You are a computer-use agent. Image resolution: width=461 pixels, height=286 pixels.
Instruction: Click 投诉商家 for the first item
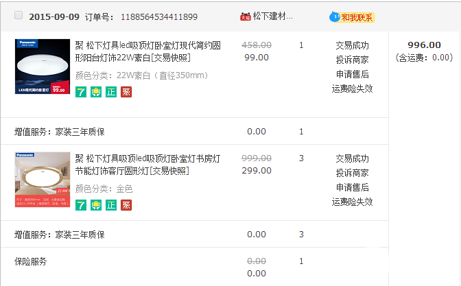click(352, 60)
